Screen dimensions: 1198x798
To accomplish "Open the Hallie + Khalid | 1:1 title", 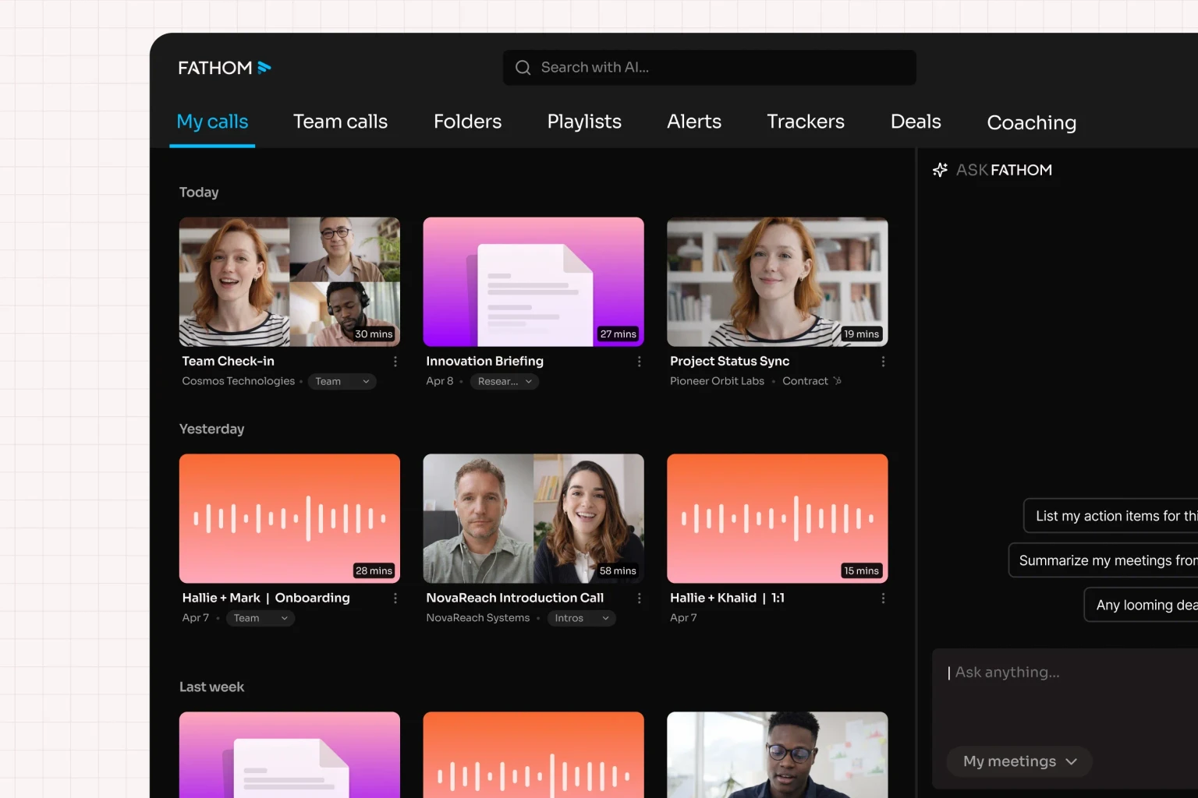I will 727,598.
